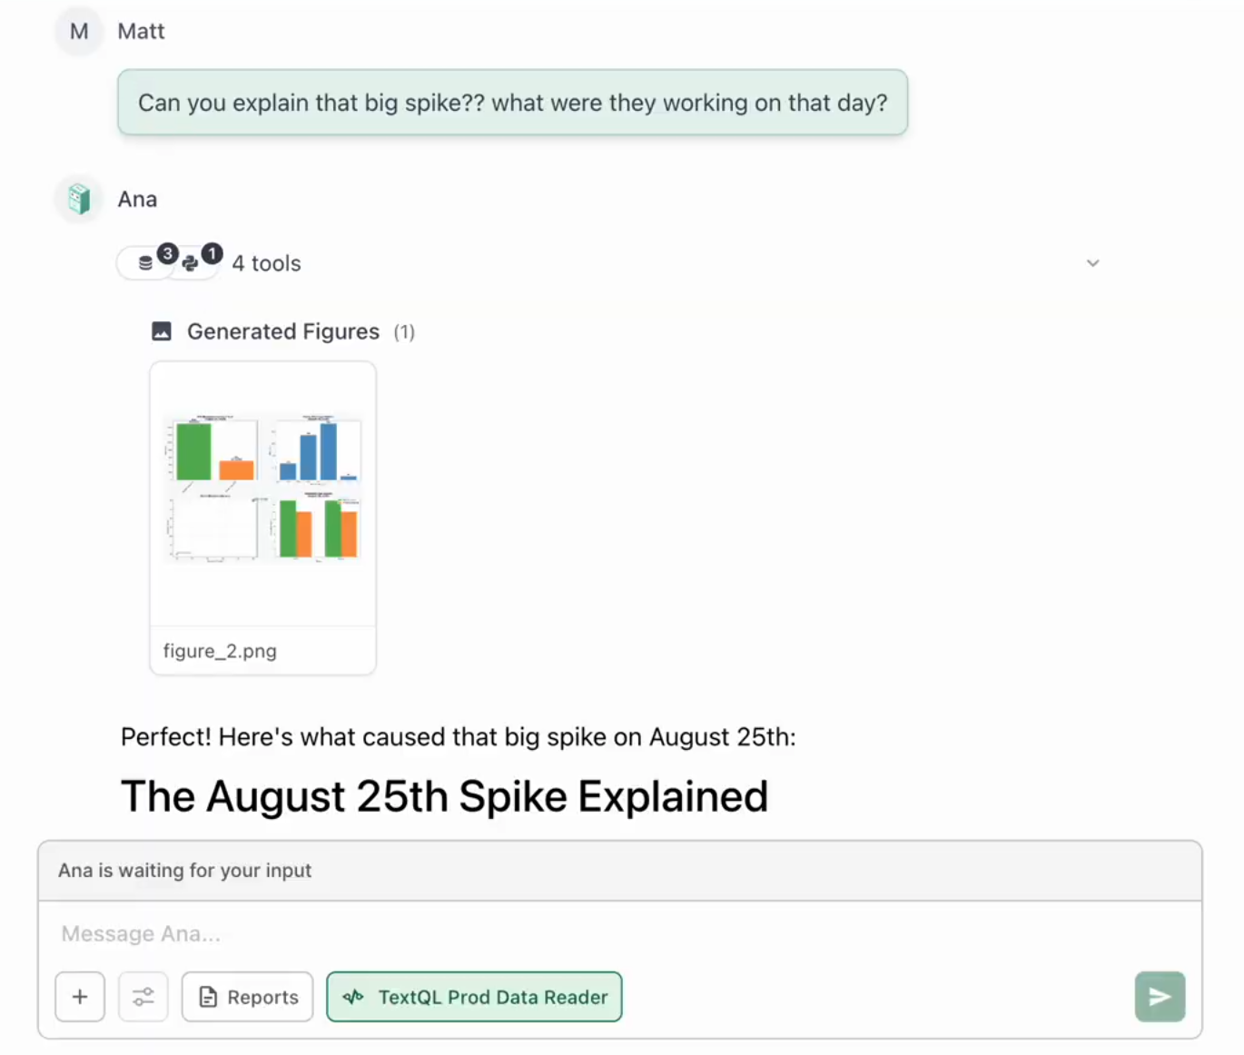Click the plus attachment button
This screenshot has height=1055, width=1244.
(80, 997)
